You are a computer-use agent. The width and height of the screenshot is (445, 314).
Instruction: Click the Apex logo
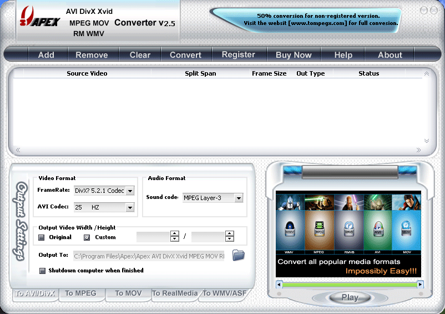pyautogui.click(x=40, y=17)
